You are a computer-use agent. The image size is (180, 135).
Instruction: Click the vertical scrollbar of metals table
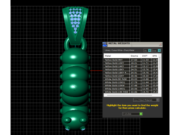point(160,63)
